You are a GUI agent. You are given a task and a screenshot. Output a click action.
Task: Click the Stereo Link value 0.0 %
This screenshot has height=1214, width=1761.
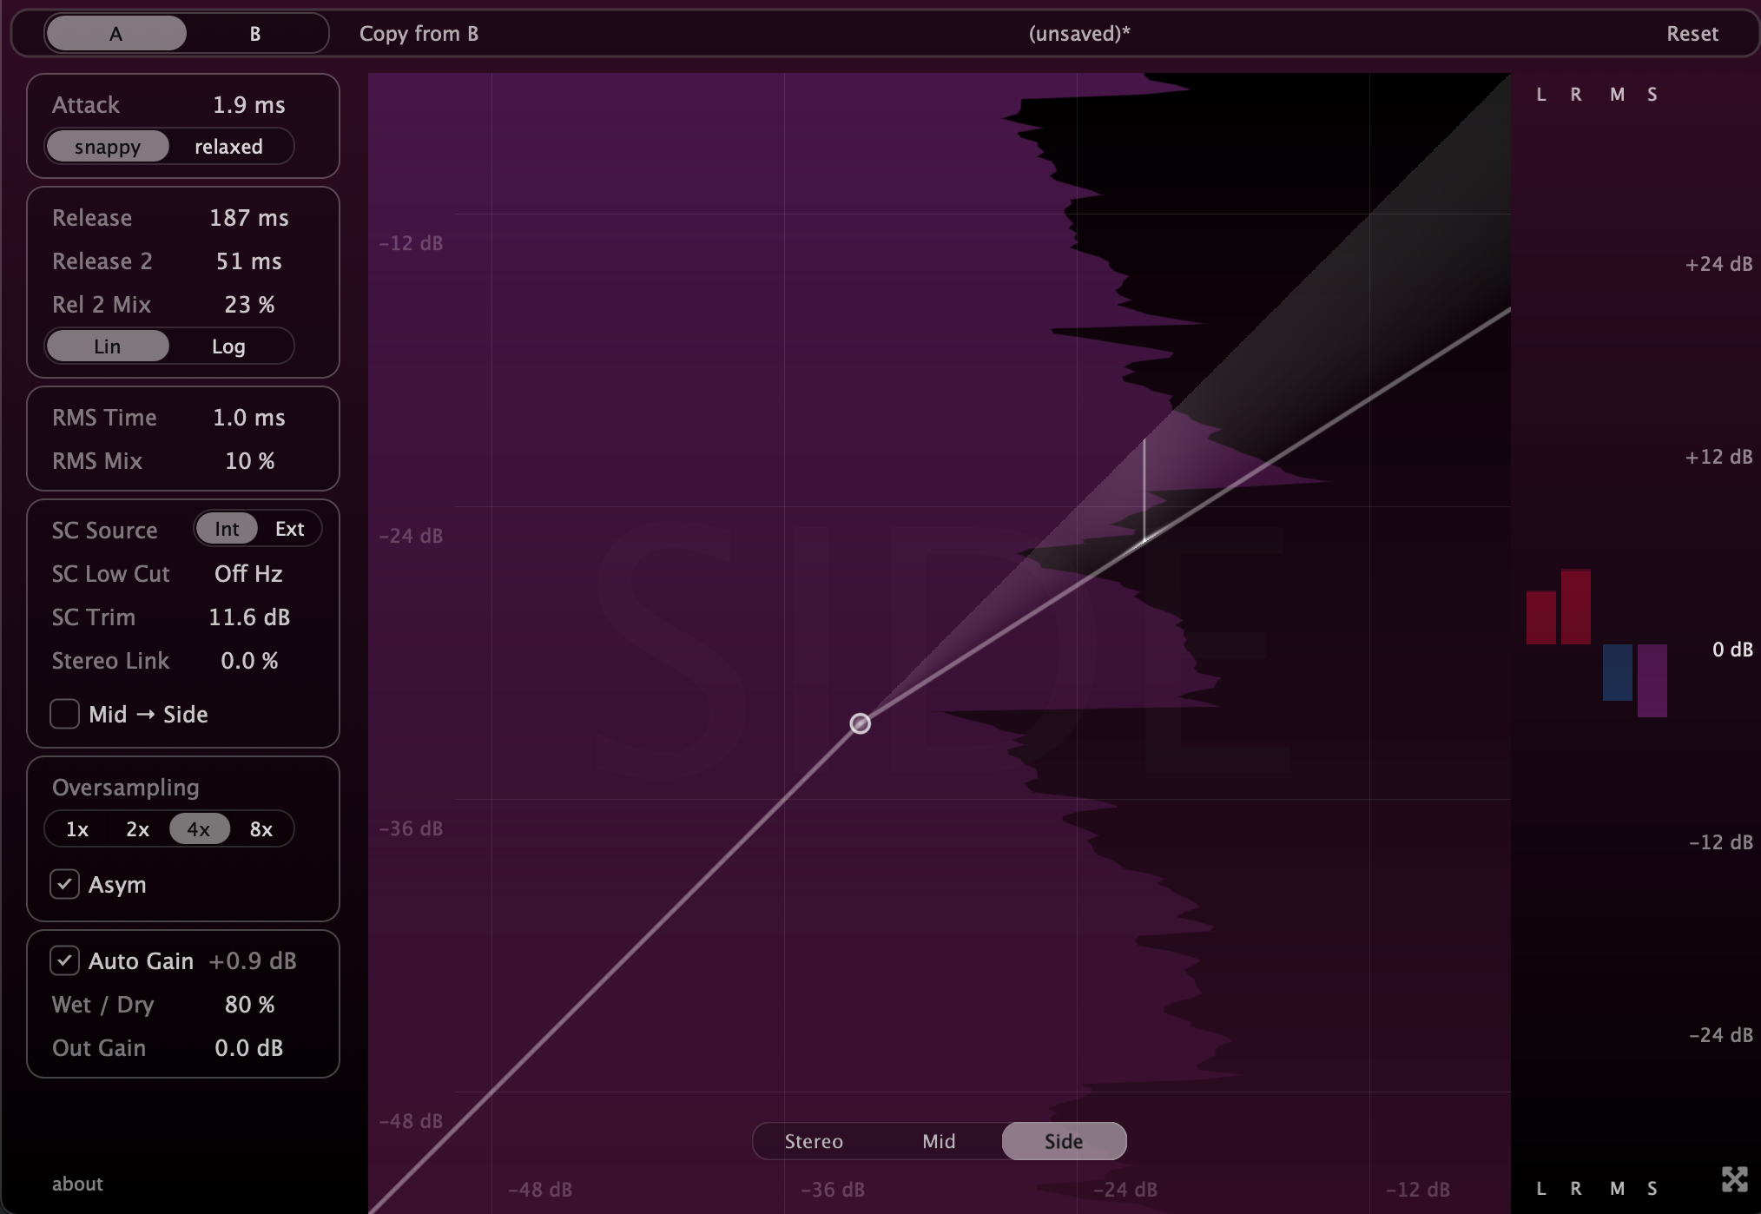point(249,661)
